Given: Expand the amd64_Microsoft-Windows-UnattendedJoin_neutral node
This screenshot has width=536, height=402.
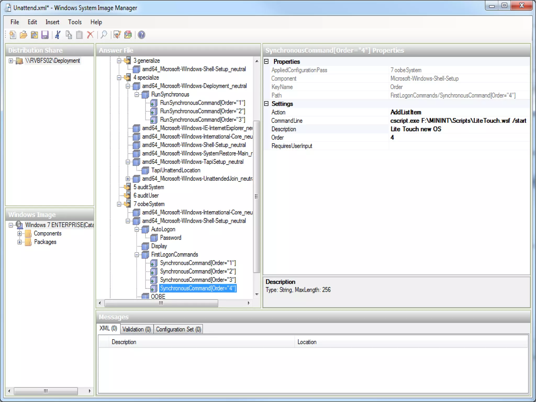Looking at the screenshot, I should [x=128, y=179].
